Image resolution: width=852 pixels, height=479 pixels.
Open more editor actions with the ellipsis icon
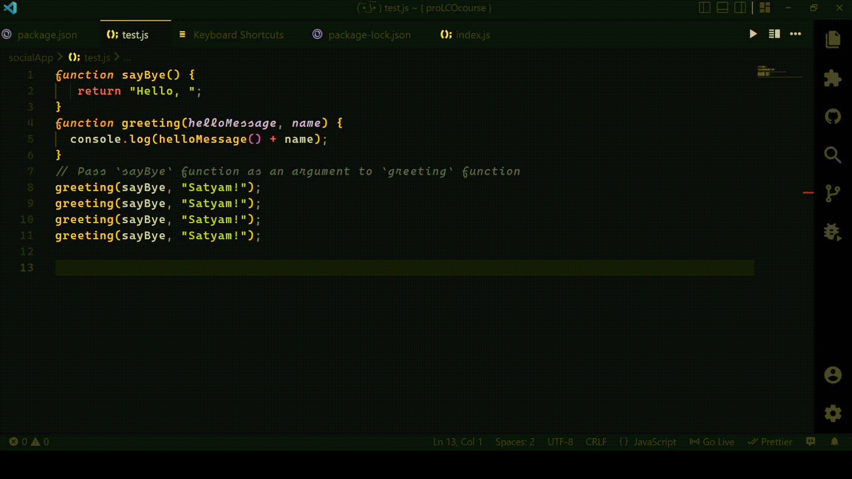click(796, 34)
